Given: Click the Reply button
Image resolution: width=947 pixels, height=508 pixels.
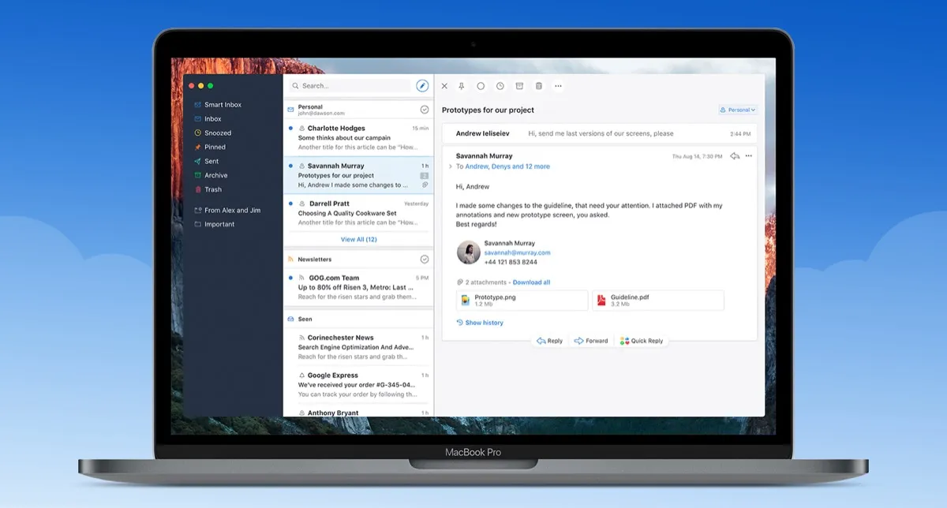Looking at the screenshot, I should click(550, 341).
